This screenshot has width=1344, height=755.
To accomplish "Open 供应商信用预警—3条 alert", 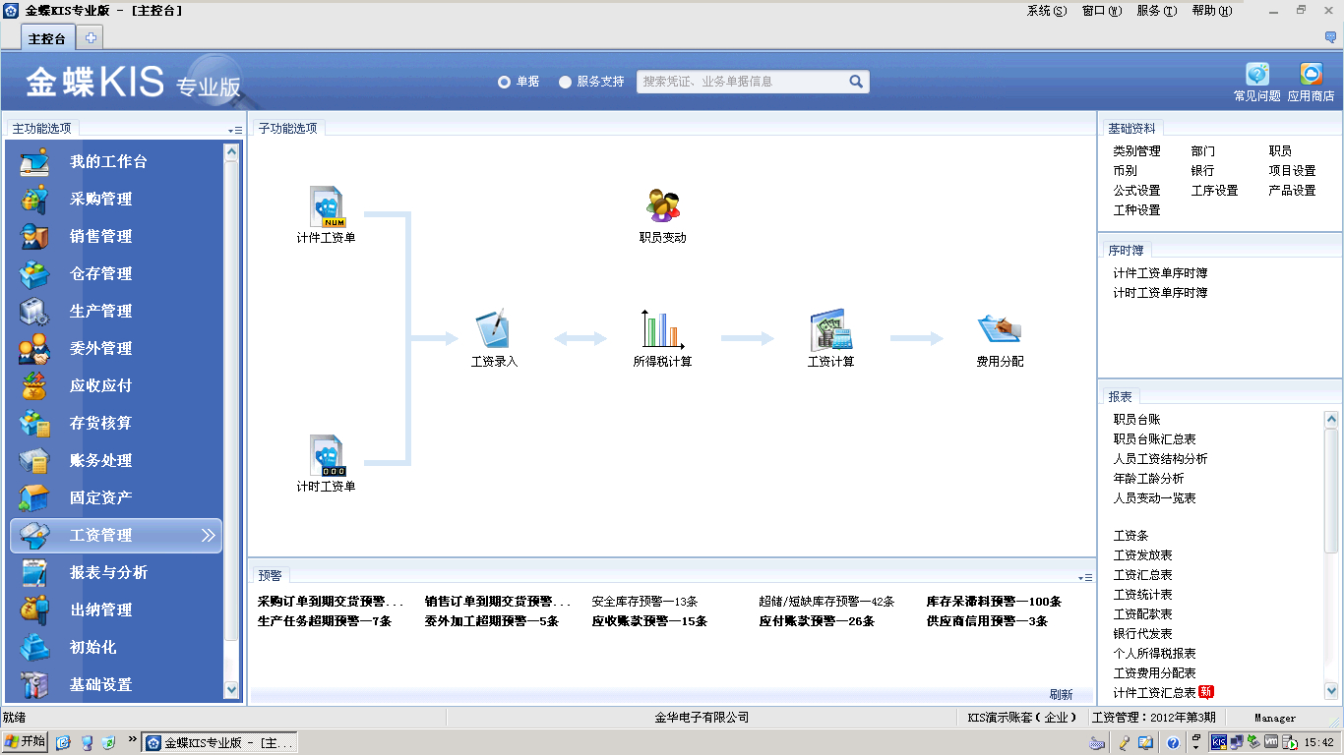I will click(x=987, y=621).
